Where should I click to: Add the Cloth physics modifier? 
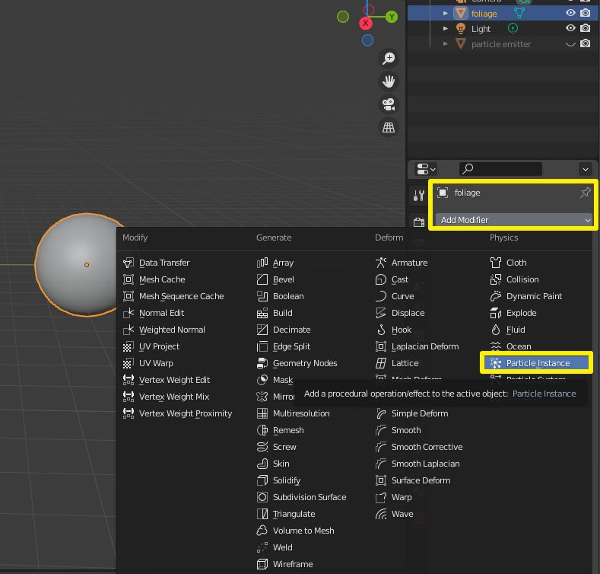click(508, 263)
